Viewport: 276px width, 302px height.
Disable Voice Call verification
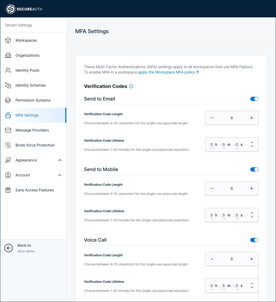coord(254,240)
